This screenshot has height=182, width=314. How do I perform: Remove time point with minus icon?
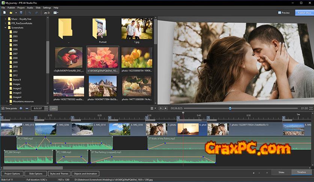(27, 108)
